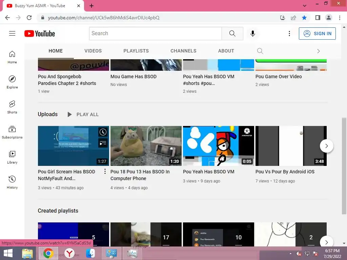Start voice search with the microphone
Image resolution: width=347 pixels, height=260 pixels.
[253, 34]
